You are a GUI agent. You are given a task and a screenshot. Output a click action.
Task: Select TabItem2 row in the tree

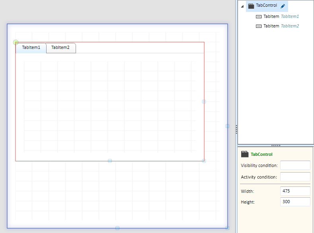[x=277, y=26]
